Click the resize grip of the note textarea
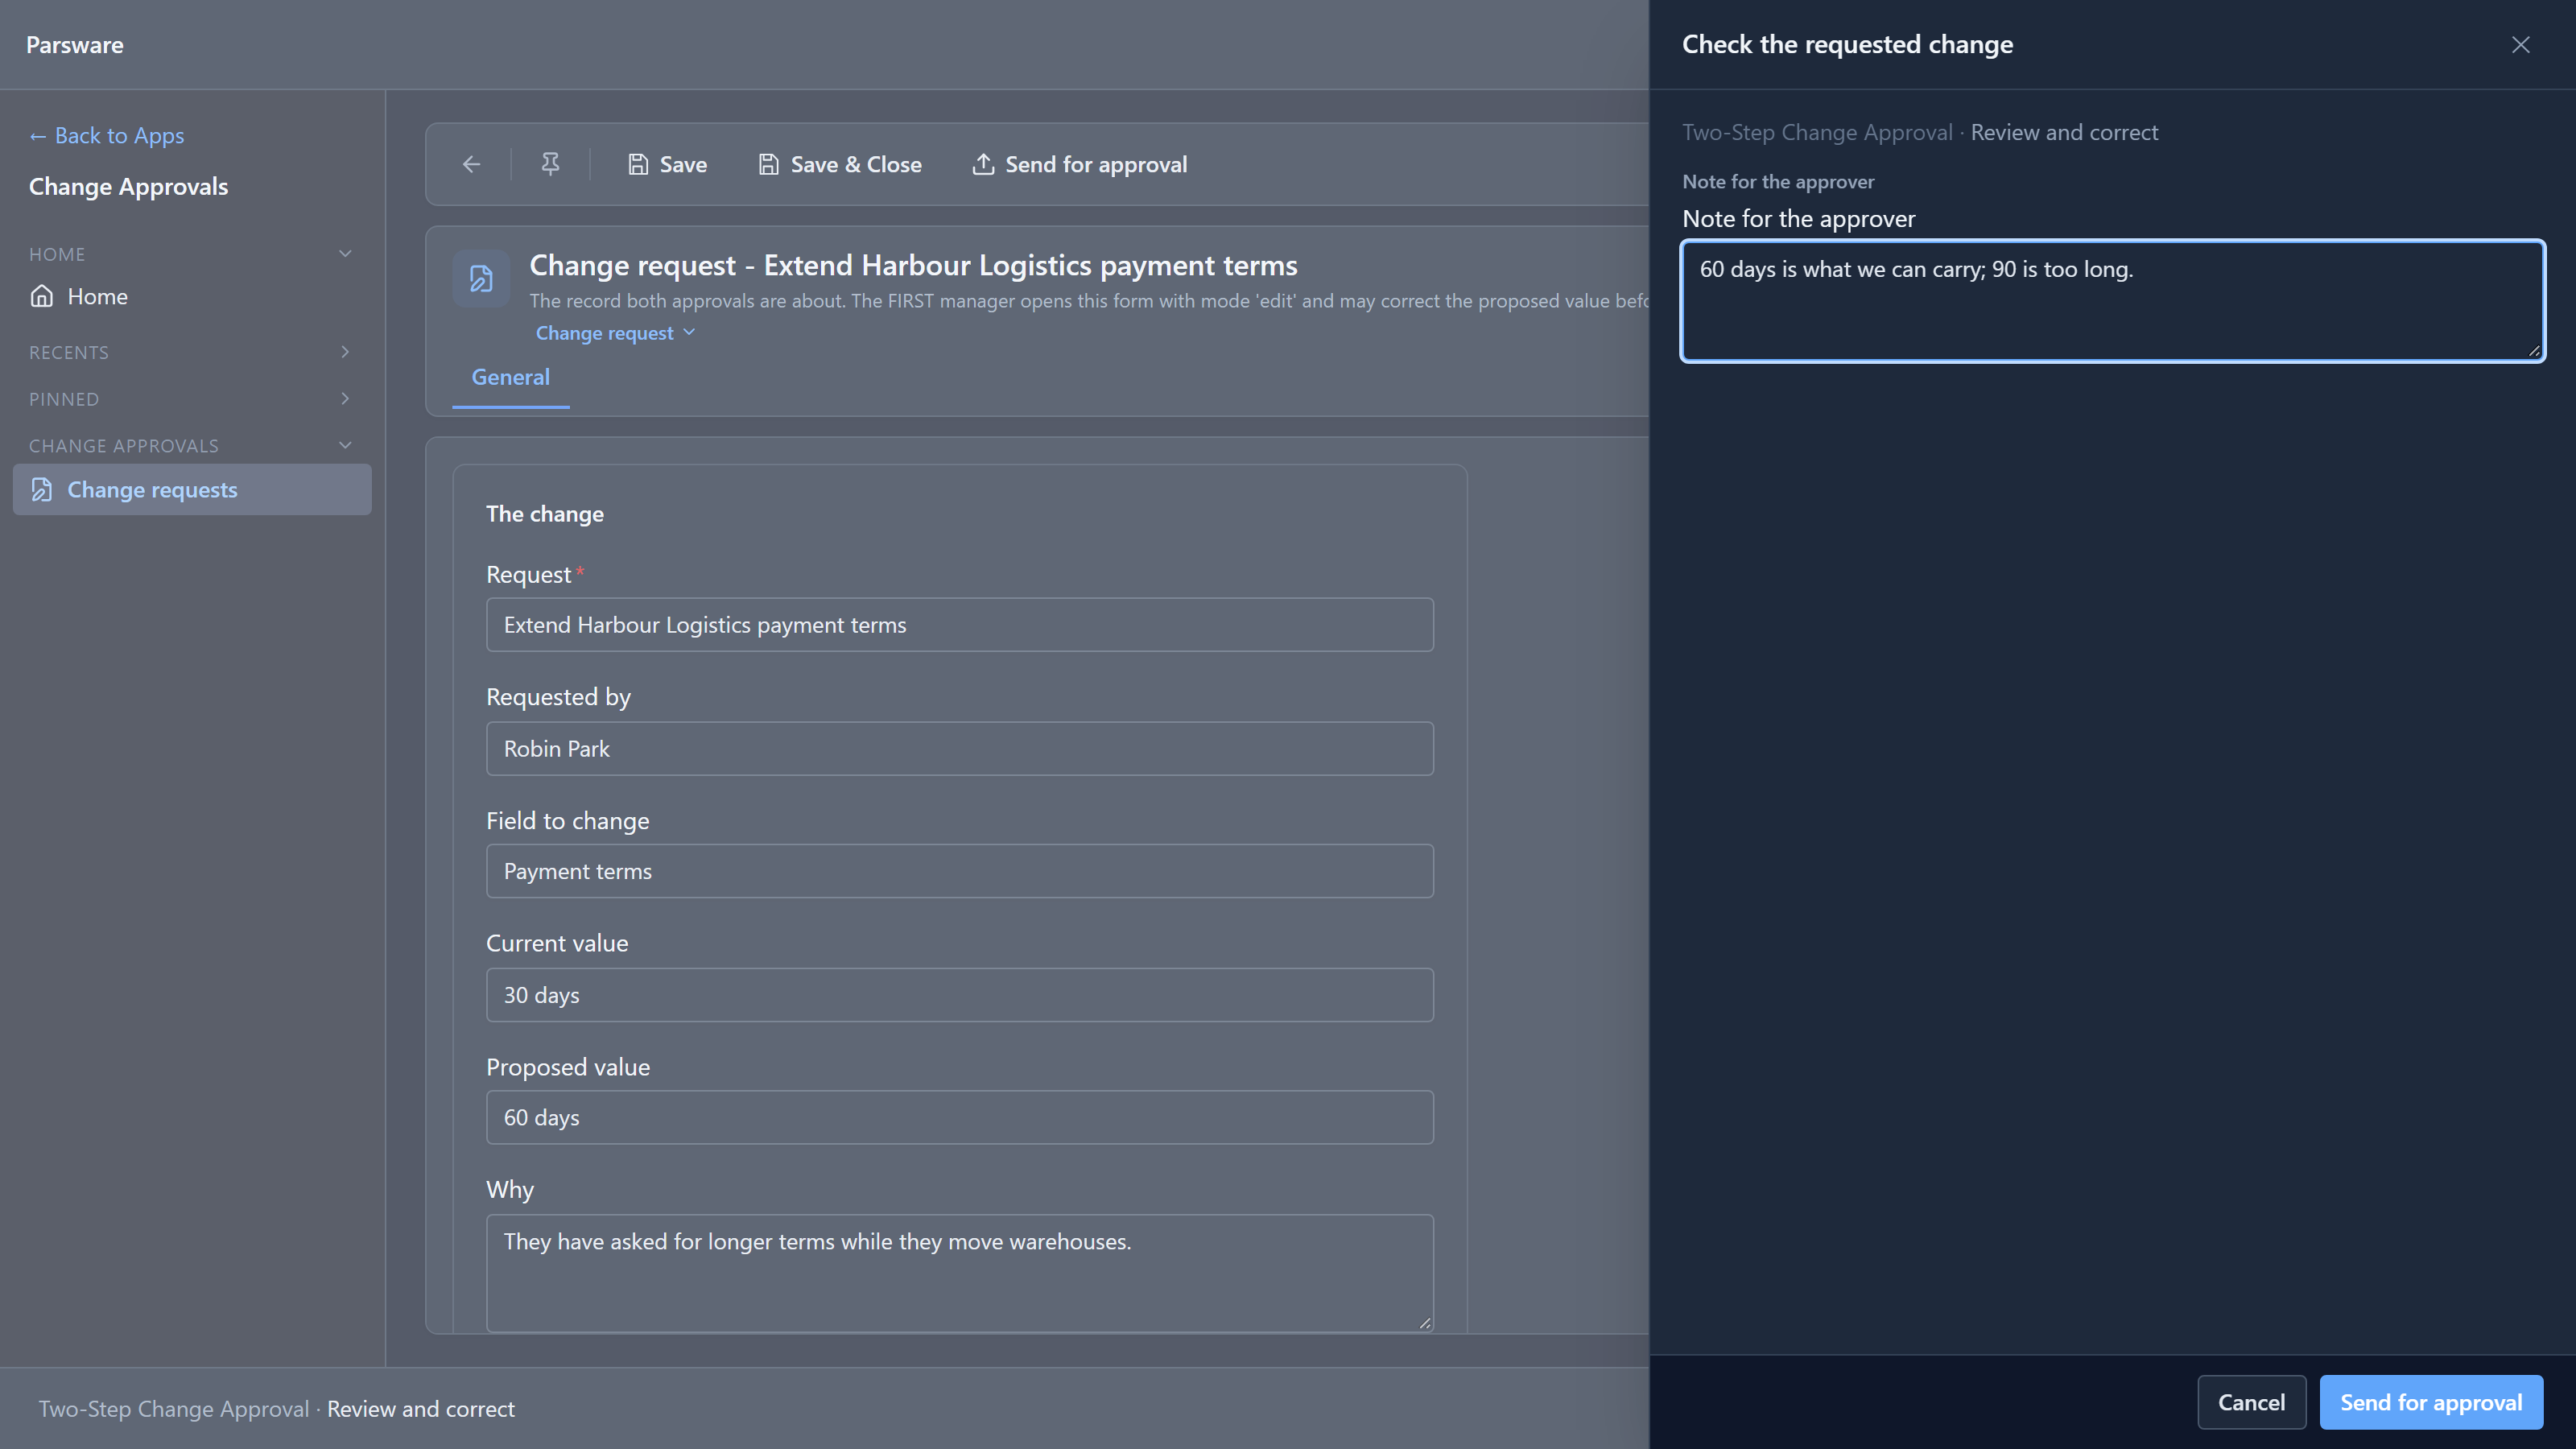This screenshot has height=1449, width=2576. pos(2534,350)
